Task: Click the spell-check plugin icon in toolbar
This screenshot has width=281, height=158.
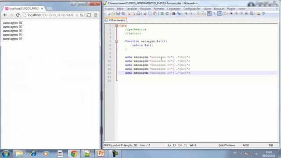Action: click(x=263, y=14)
